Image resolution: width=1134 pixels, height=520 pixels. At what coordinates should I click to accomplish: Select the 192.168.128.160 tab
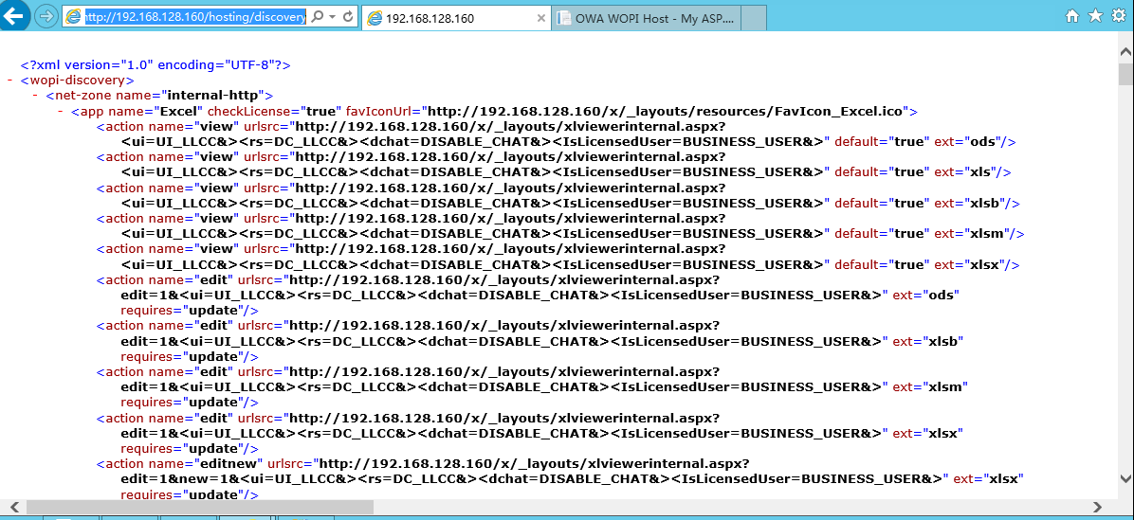(456, 18)
